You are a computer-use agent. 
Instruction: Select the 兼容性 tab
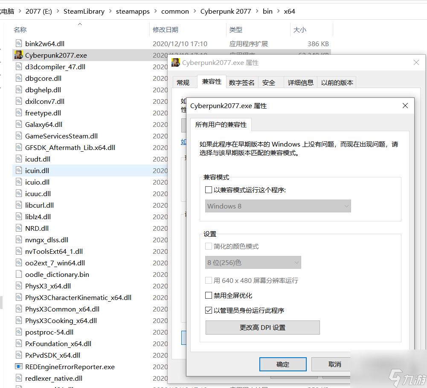tap(212, 82)
